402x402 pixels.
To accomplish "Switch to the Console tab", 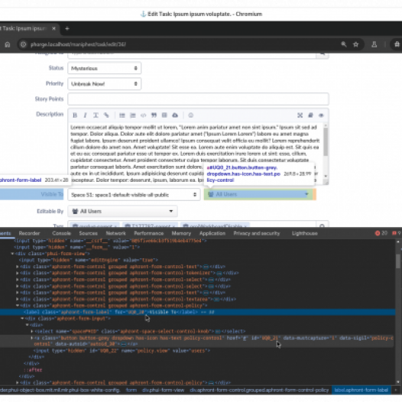I will [x=61, y=233].
